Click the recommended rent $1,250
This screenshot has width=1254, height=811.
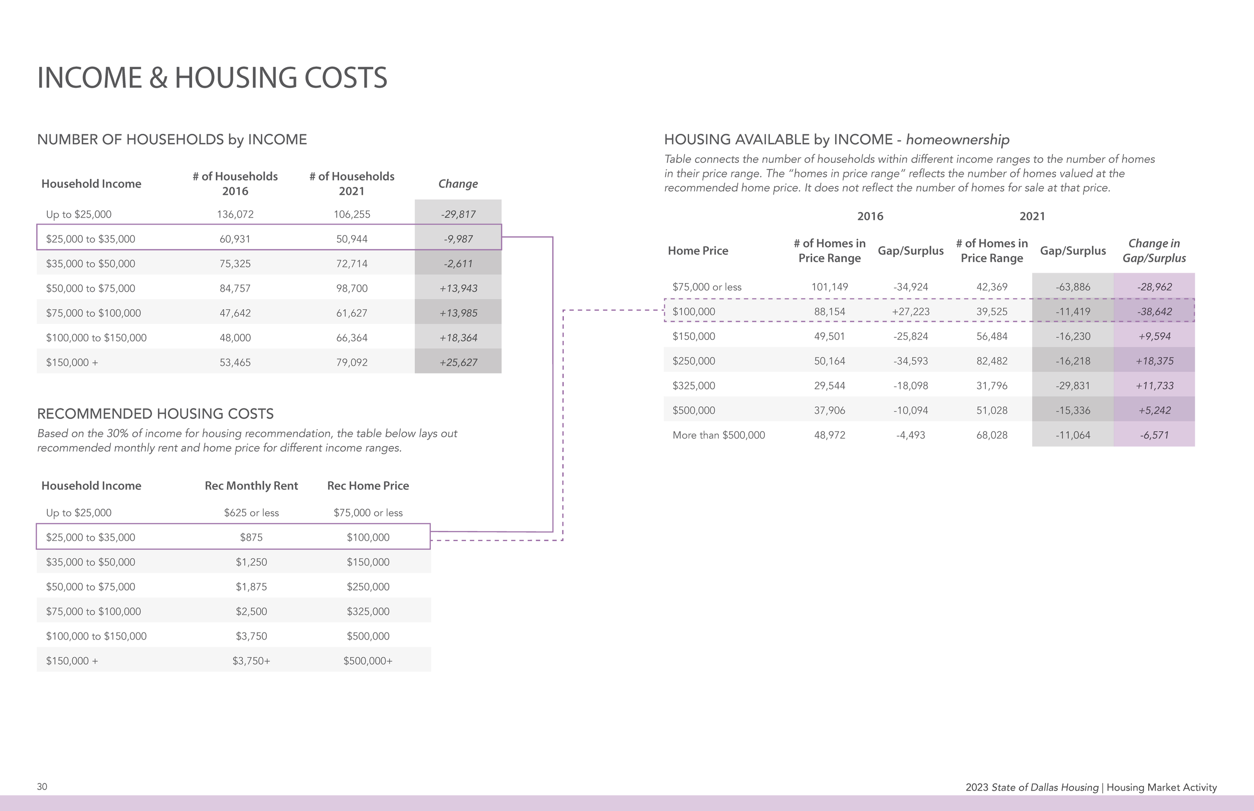click(x=251, y=562)
